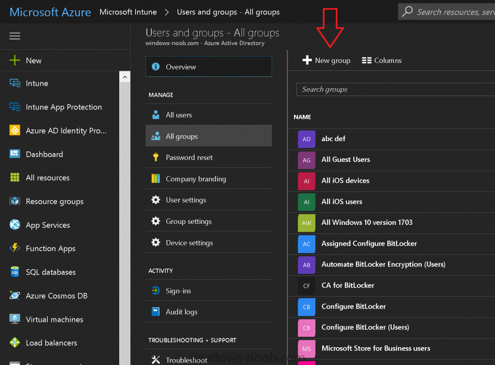
Task: Click the Azure AD Identity Protection icon
Action: [15, 130]
